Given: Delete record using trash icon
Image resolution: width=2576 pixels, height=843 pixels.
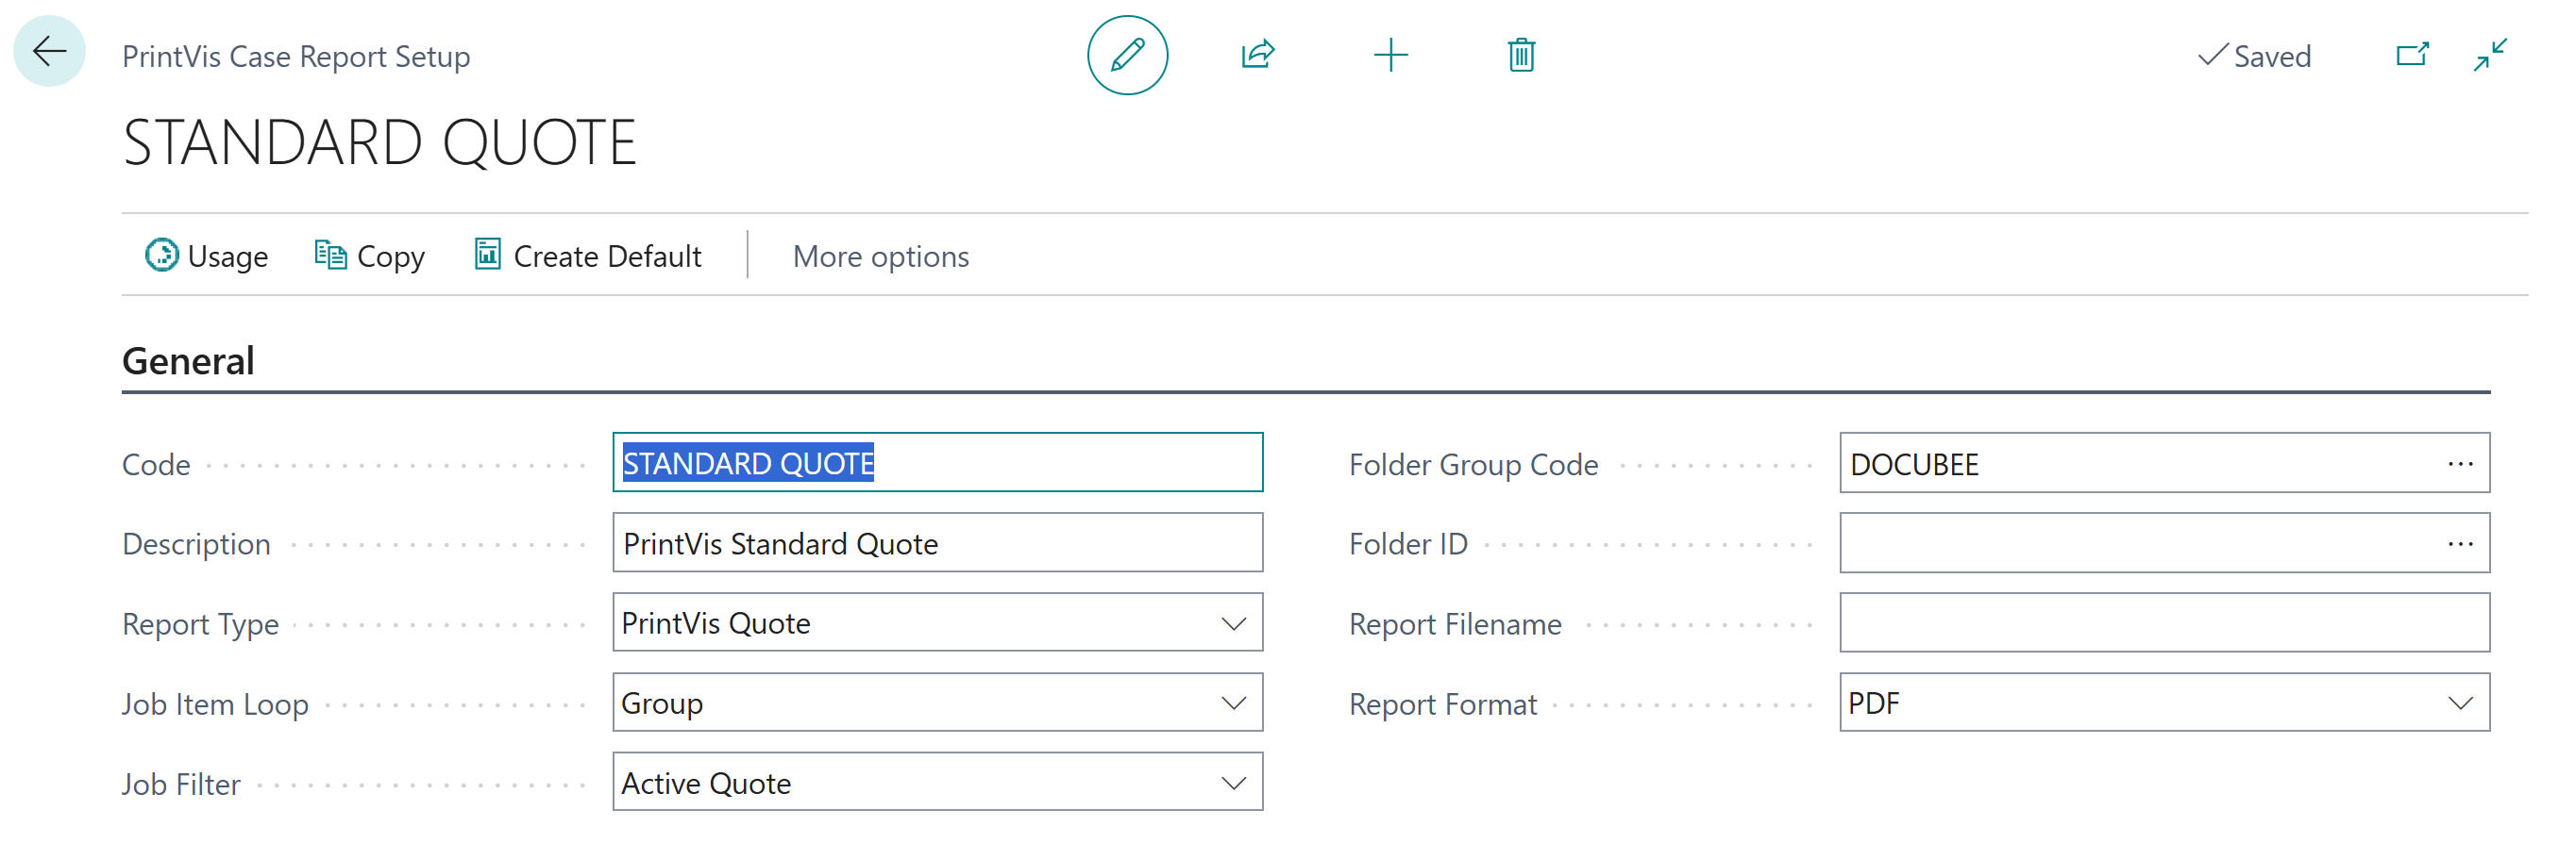Looking at the screenshot, I should 1521,55.
